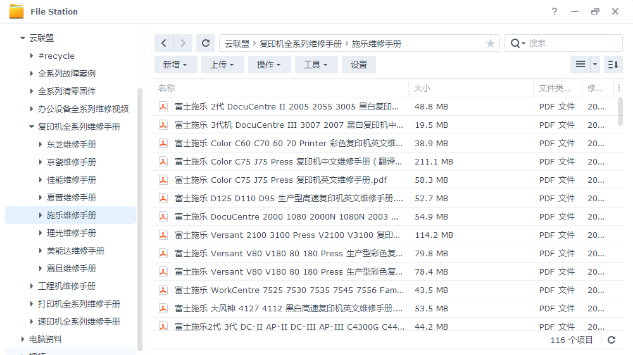Click the 116 个项目 item count
Screen dimensions: 633x355
[x=571, y=340]
